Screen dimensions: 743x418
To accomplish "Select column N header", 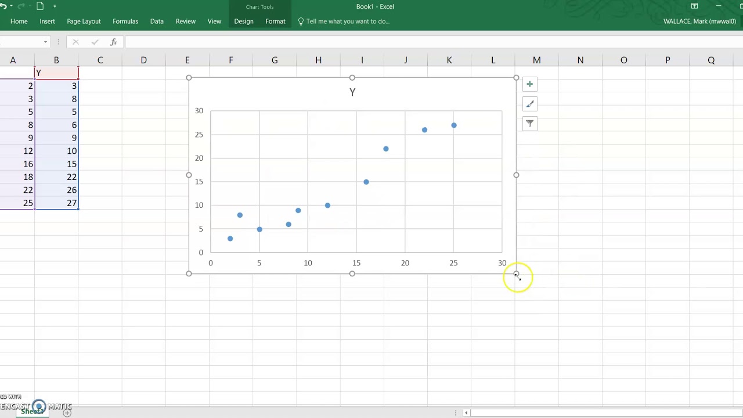I will point(580,60).
